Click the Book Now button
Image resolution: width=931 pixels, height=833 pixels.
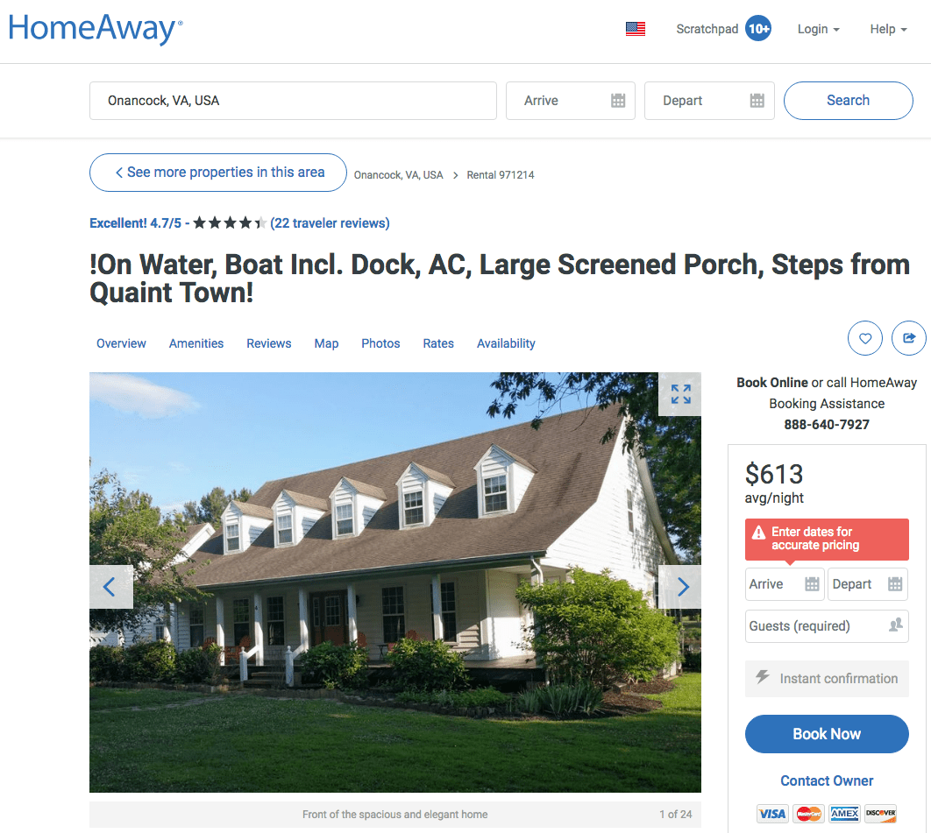[x=827, y=734]
